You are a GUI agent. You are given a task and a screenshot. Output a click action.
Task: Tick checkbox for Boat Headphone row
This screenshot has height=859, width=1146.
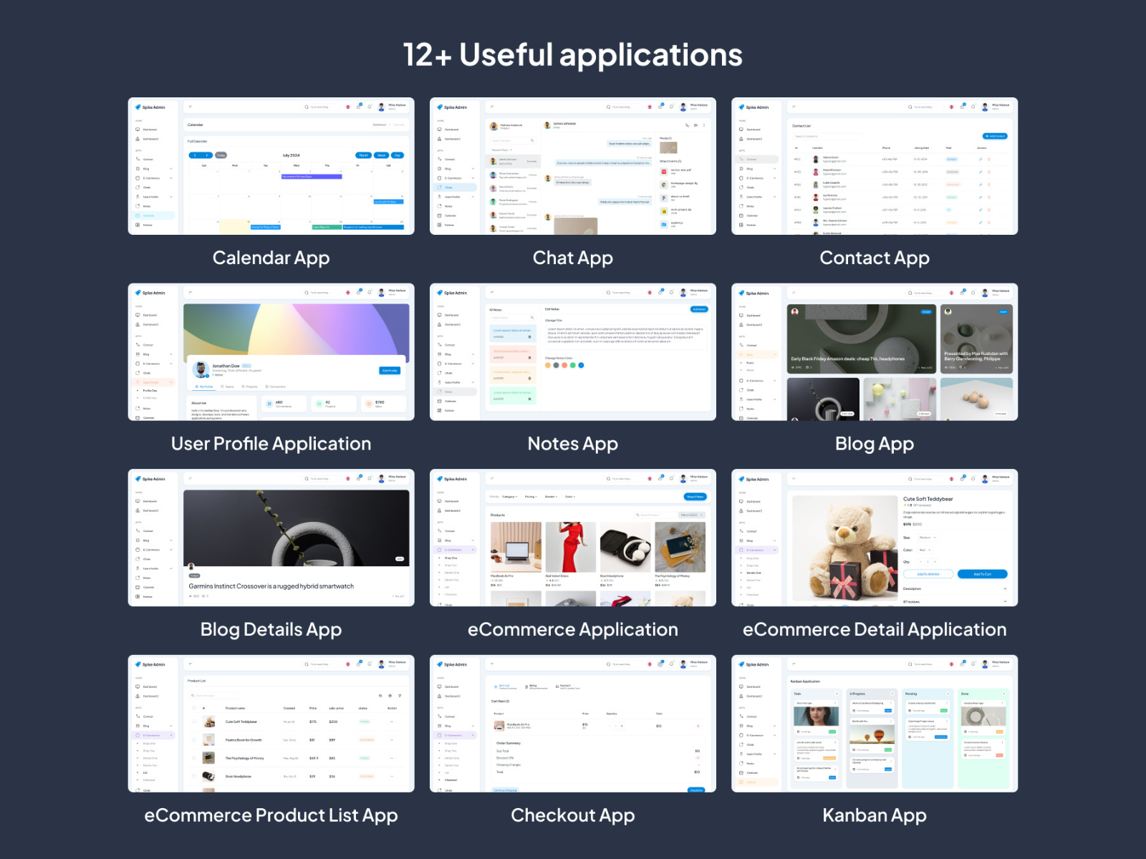pyautogui.click(x=194, y=776)
